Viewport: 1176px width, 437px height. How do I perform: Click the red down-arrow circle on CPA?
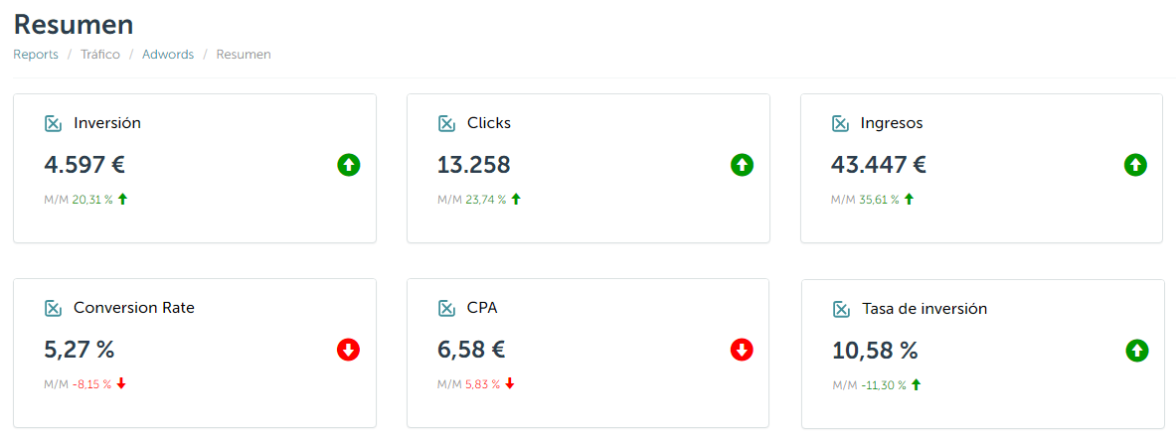[x=742, y=350]
